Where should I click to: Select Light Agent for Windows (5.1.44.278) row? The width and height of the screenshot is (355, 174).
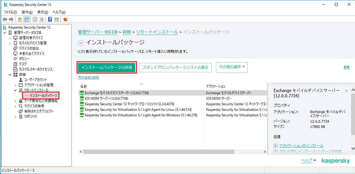click(172, 115)
